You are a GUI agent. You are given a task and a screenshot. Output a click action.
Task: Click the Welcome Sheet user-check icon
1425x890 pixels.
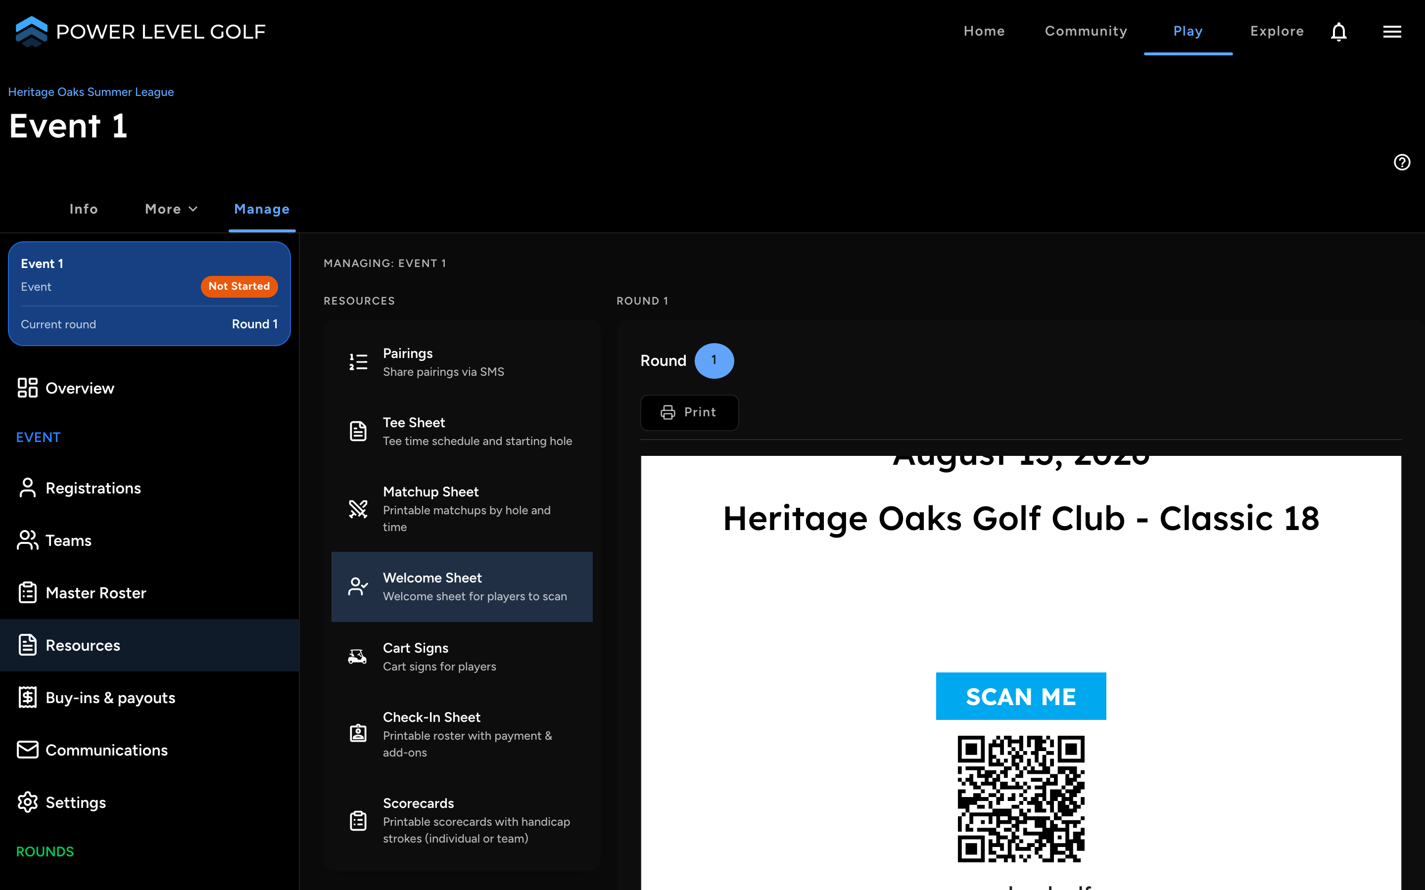tap(358, 586)
